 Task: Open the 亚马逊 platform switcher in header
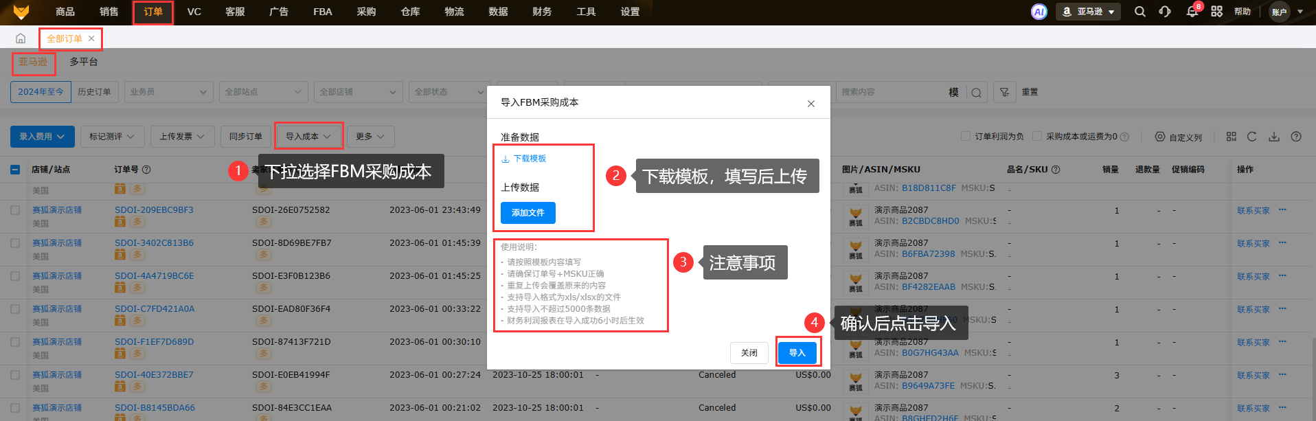point(1088,12)
